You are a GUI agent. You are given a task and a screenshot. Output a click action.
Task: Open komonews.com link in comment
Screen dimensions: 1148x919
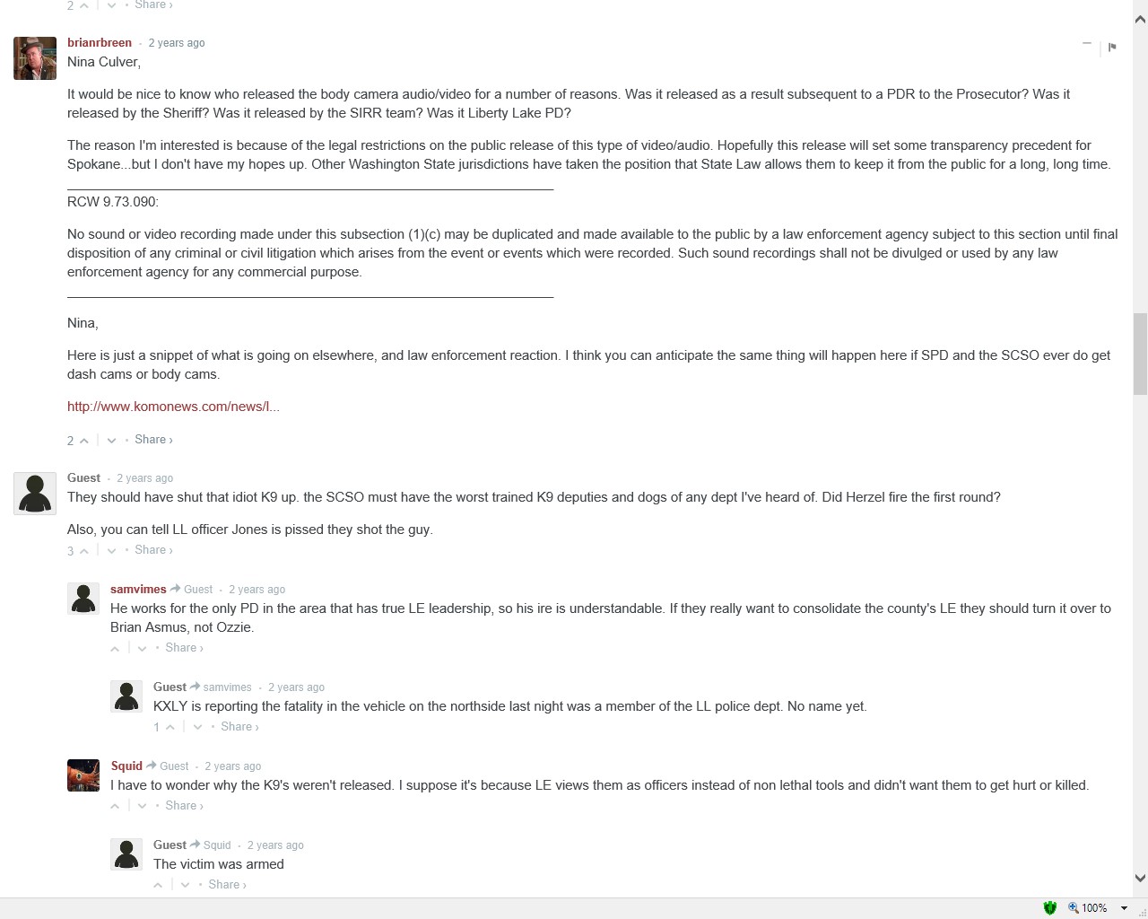tap(173, 407)
